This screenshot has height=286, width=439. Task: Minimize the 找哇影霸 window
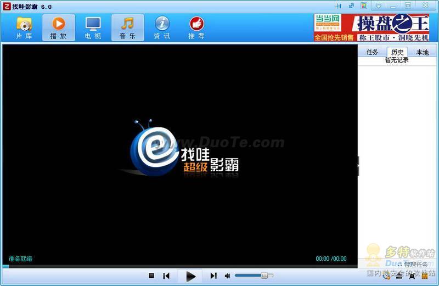pos(393,6)
